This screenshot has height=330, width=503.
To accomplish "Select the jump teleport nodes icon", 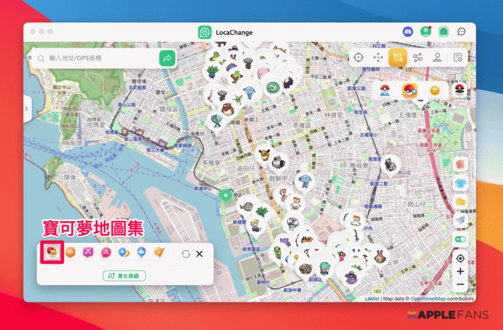I will (418, 57).
